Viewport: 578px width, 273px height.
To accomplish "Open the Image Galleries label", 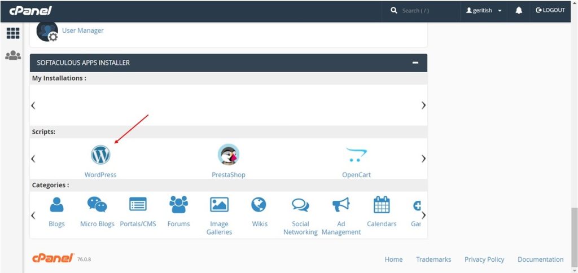I will click(220, 228).
